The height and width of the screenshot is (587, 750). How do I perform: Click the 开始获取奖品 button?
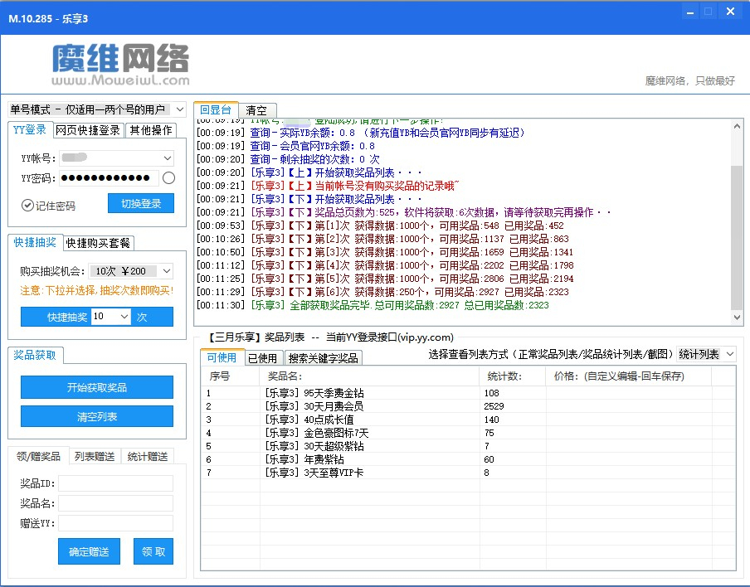click(x=97, y=387)
